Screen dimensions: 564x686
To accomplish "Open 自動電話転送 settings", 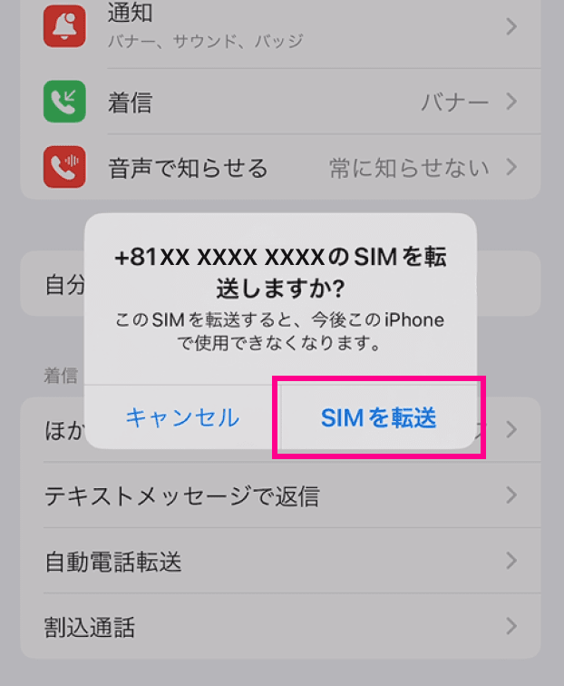I will point(280,561).
